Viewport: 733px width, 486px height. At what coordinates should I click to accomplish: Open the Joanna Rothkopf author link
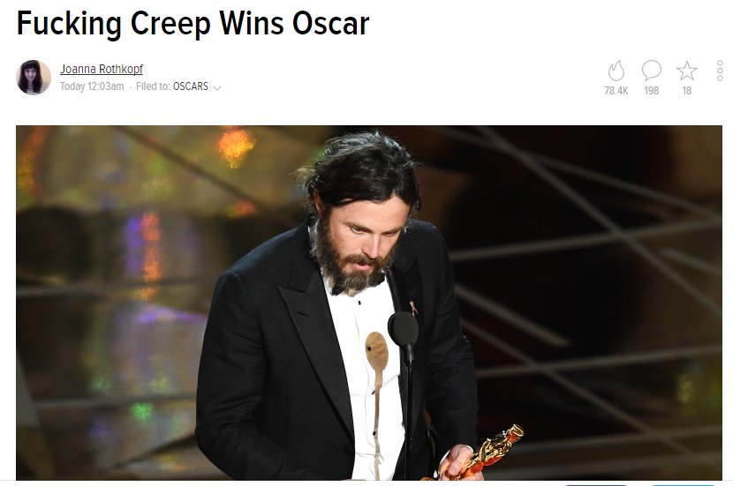tap(102, 69)
